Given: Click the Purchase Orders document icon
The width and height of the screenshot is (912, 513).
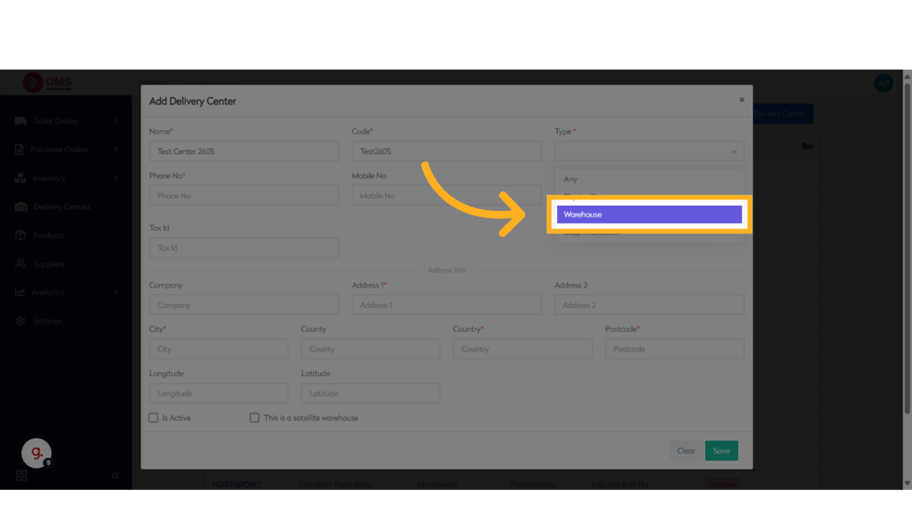Looking at the screenshot, I should pyautogui.click(x=19, y=149).
